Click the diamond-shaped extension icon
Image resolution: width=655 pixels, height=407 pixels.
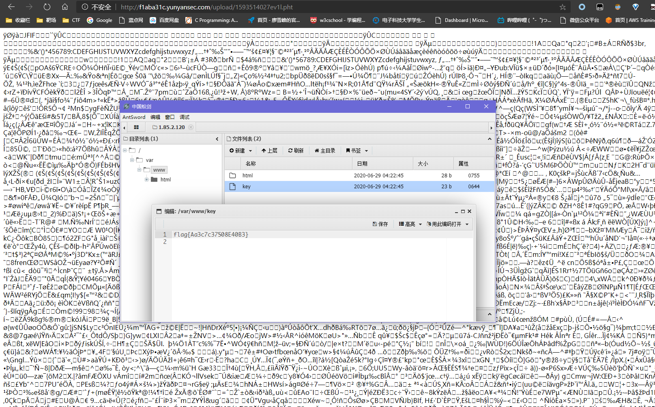click(x=636, y=7)
